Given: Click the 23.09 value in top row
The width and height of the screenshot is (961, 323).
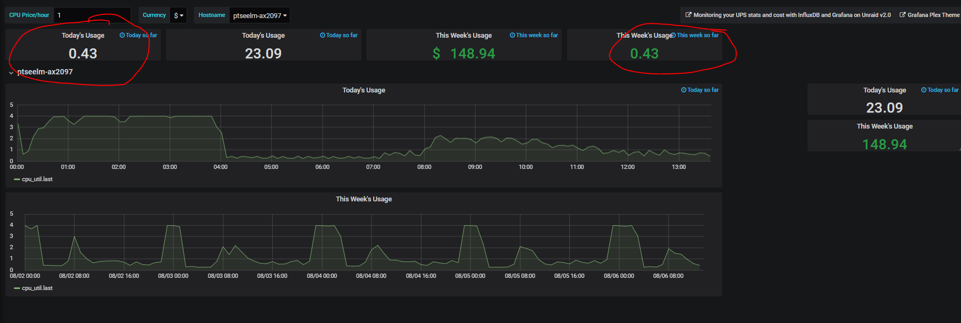Looking at the screenshot, I should [263, 54].
